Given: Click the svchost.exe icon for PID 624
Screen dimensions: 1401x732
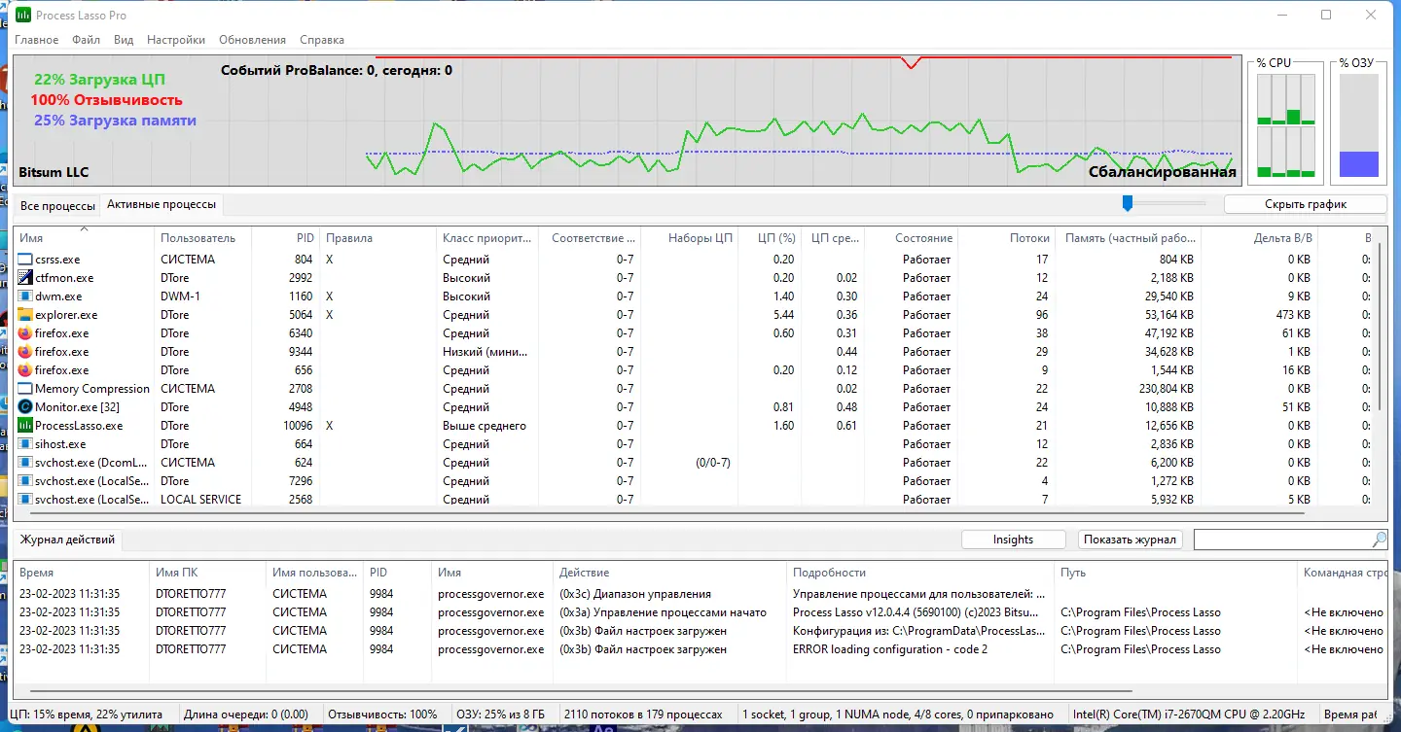Looking at the screenshot, I should 25,463.
